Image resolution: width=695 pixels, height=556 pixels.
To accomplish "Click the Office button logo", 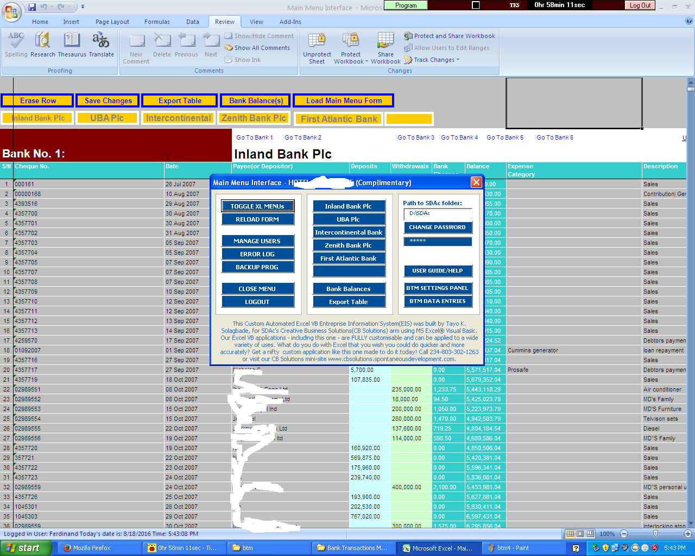I will [11, 11].
